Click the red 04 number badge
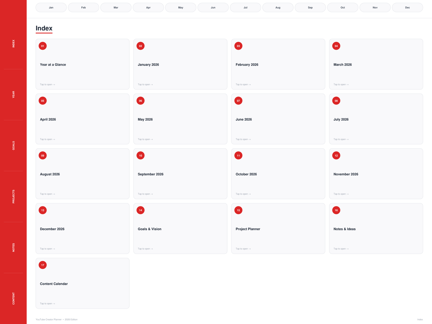This screenshot has width=432, height=324. pyautogui.click(x=336, y=46)
